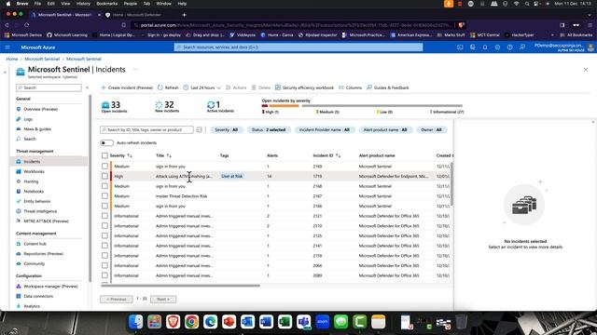Open Workbooks under Threat management
Screen dimensions: 597x335
(x=34, y=171)
